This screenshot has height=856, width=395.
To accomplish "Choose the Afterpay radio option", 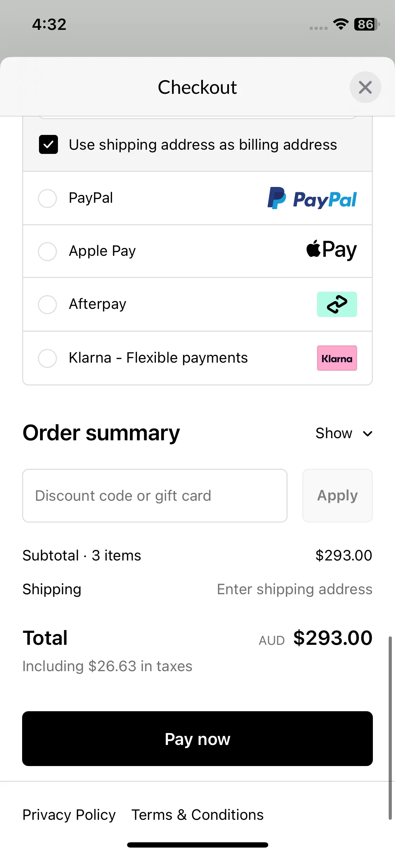I will click(x=47, y=304).
